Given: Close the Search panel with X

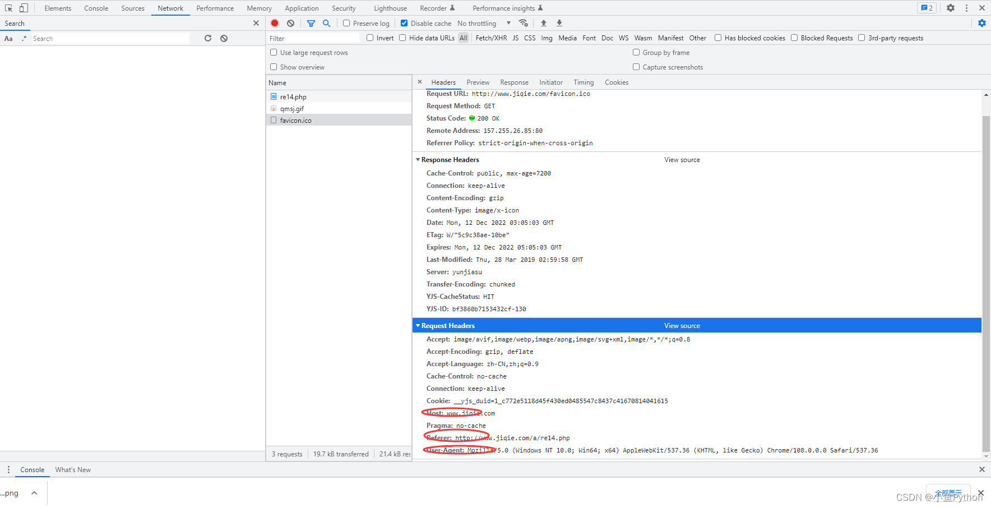Looking at the screenshot, I should point(256,23).
